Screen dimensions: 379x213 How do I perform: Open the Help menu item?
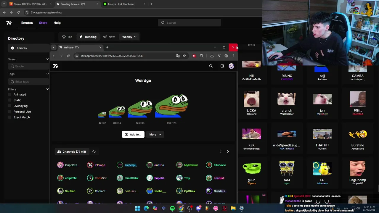coord(57,23)
